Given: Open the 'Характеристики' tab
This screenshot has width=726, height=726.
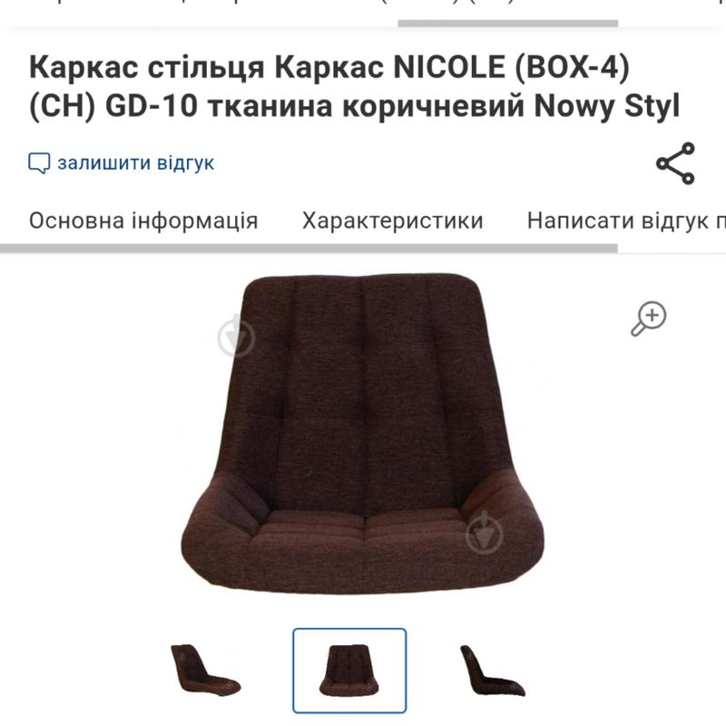Looking at the screenshot, I should click(x=393, y=221).
